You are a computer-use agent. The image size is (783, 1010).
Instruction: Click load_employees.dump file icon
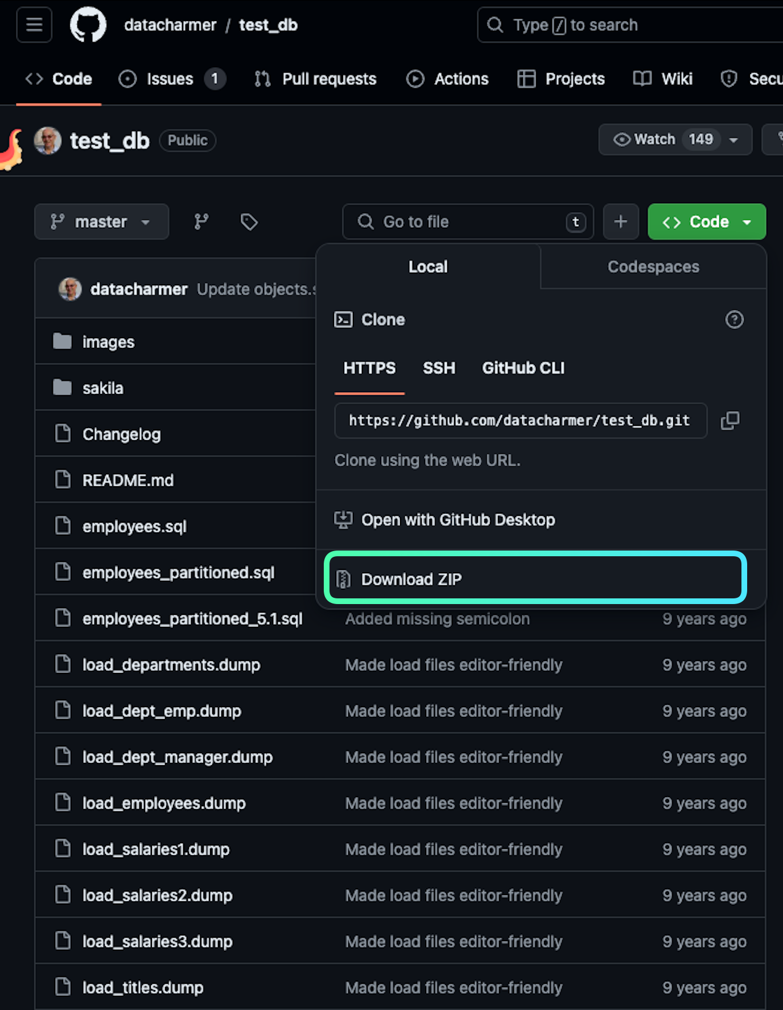pyautogui.click(x=63, y=803)
